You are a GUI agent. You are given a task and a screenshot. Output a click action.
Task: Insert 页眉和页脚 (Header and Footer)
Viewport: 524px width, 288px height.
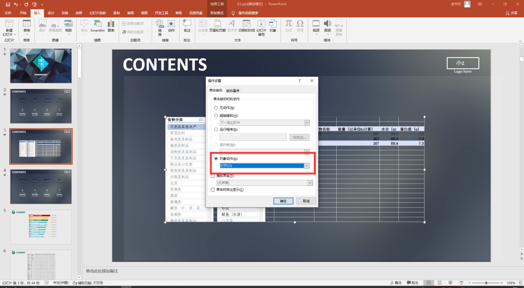pyautogui.click(x=217, y=26)
